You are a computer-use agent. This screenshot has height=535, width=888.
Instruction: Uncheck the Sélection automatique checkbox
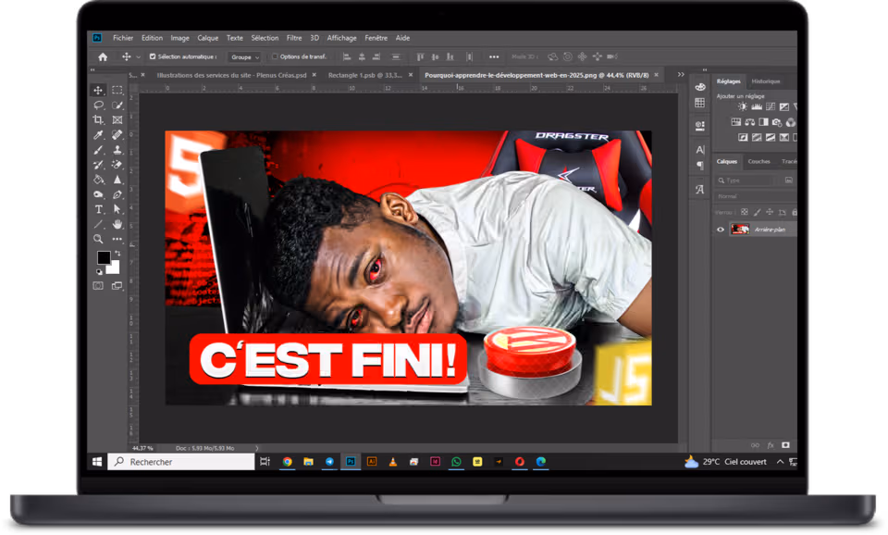[153, 56]
